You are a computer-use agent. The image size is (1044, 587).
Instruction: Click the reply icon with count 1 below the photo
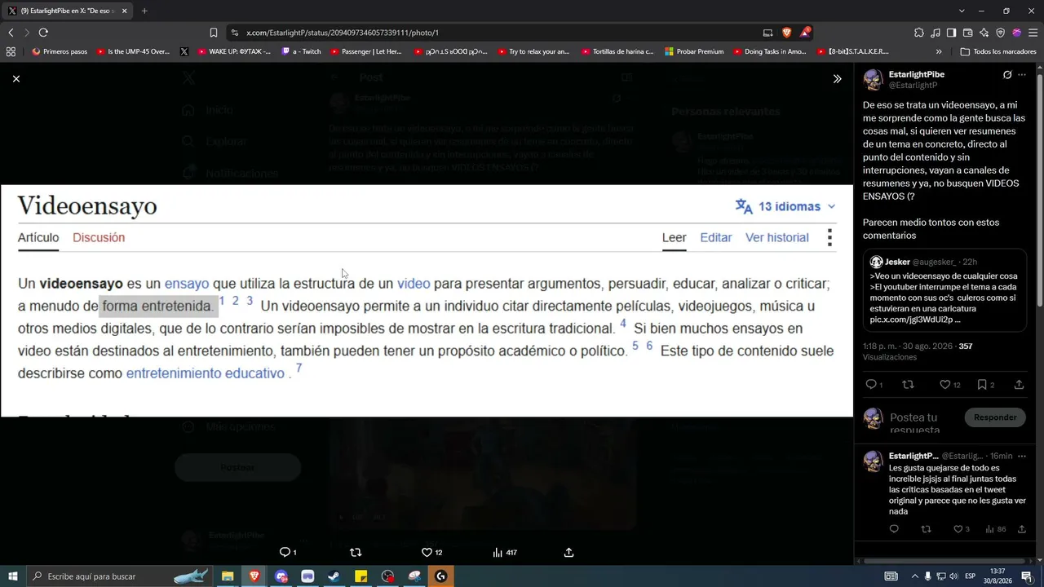pos(288,552)
